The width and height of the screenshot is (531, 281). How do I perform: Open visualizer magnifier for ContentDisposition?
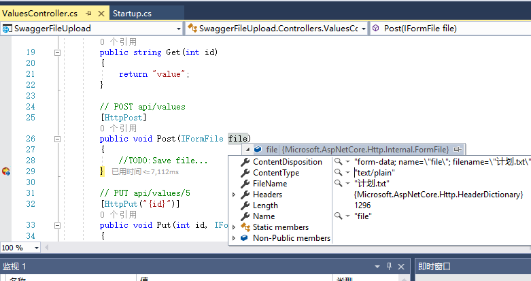click(338, 162)
